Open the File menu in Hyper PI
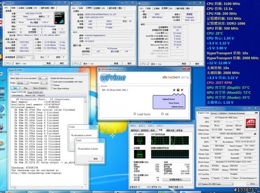260x193 pixels. (11, 74)
